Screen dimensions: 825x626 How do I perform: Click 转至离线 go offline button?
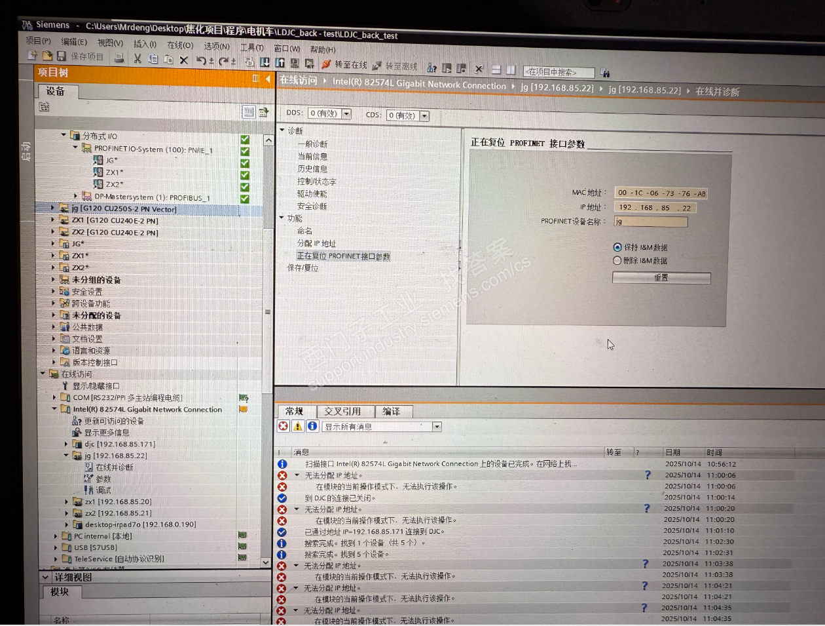pos(395,66)
